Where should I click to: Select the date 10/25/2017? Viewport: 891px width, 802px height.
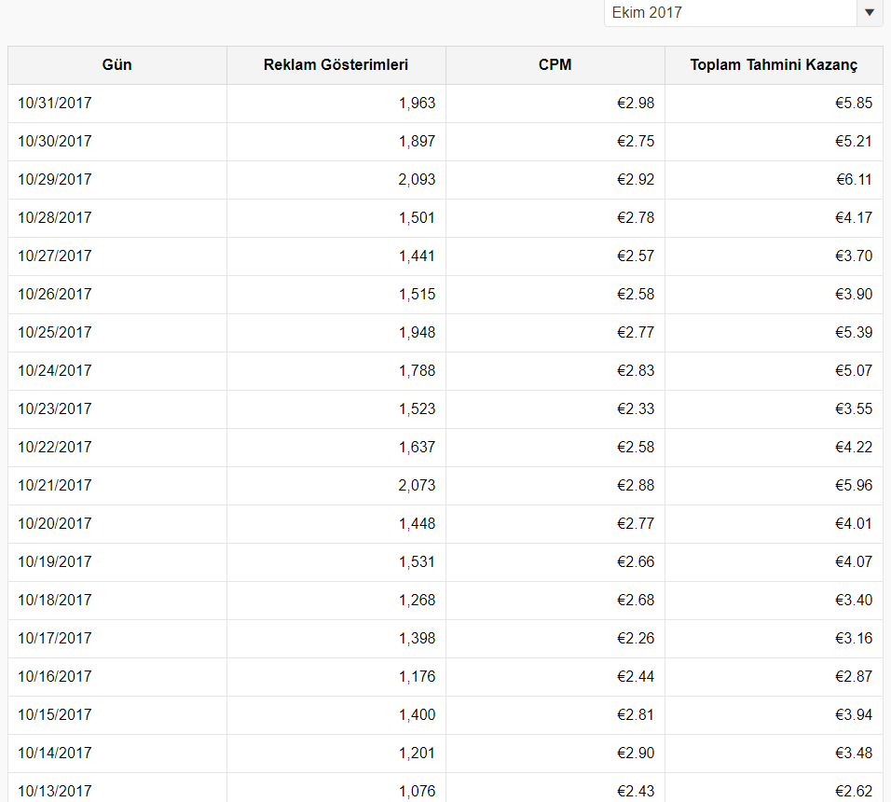[x=55, y=332]
